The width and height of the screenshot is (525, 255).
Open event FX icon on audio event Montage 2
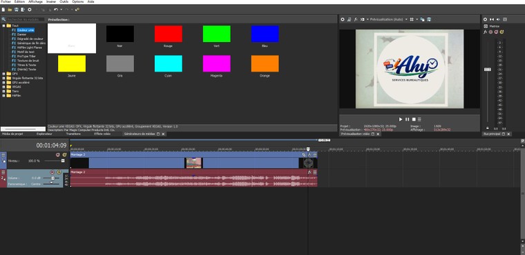[x=309, y=172]
